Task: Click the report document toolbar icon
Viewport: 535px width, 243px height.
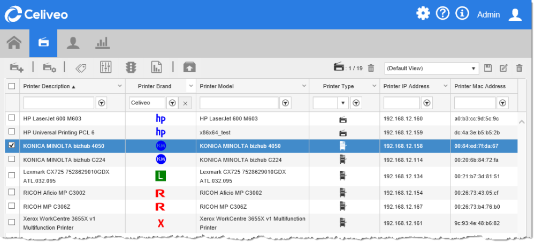Action: (156, 67)
